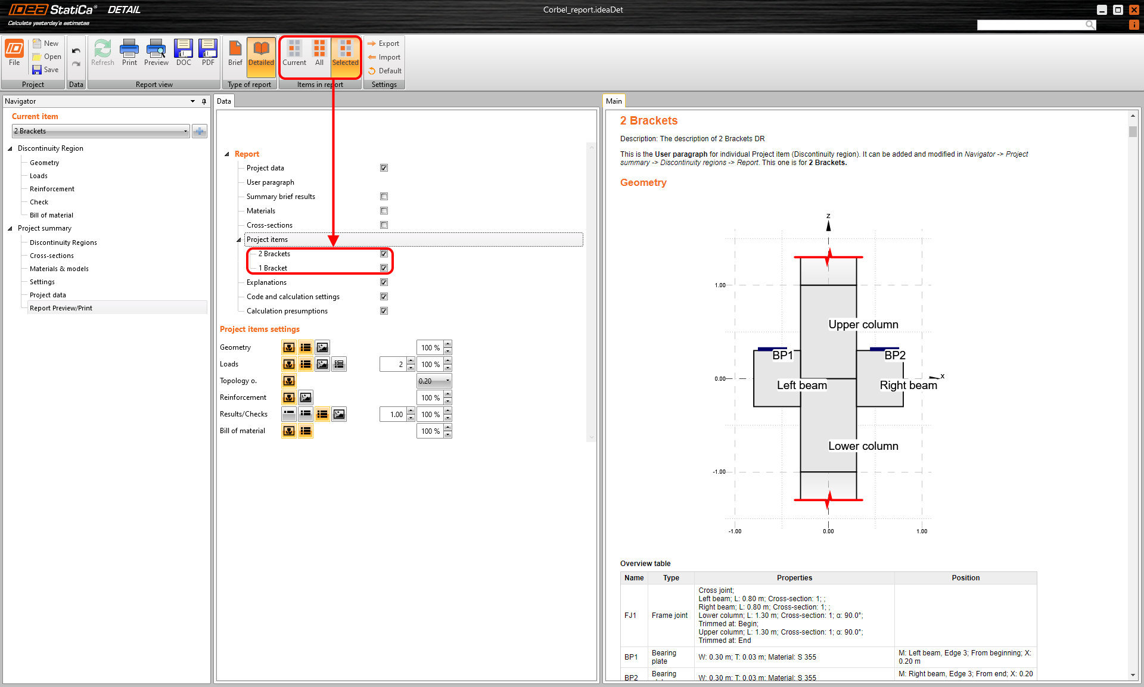Select the Data tab
Viewport: 1144px width, 687px height.
click(224, 101)
